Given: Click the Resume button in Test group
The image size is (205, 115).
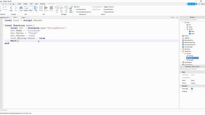Looking at the screenshot, I should click(x=46, y=9).
